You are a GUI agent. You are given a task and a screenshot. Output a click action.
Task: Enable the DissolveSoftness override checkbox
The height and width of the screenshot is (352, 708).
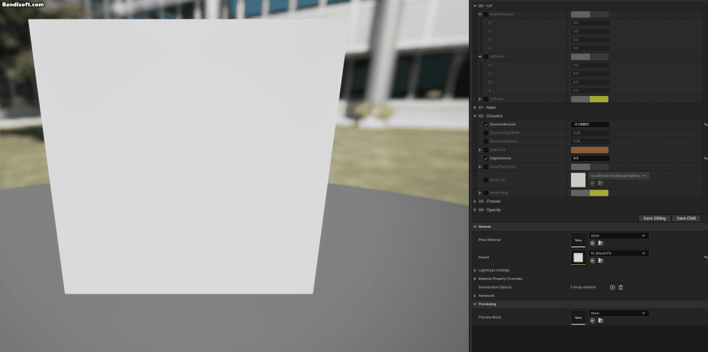[x=486, y=142]
